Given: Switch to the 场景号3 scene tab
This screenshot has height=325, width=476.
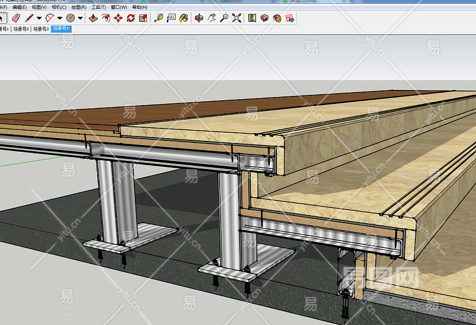Looking at the screenshot, I should pos(41,29).
